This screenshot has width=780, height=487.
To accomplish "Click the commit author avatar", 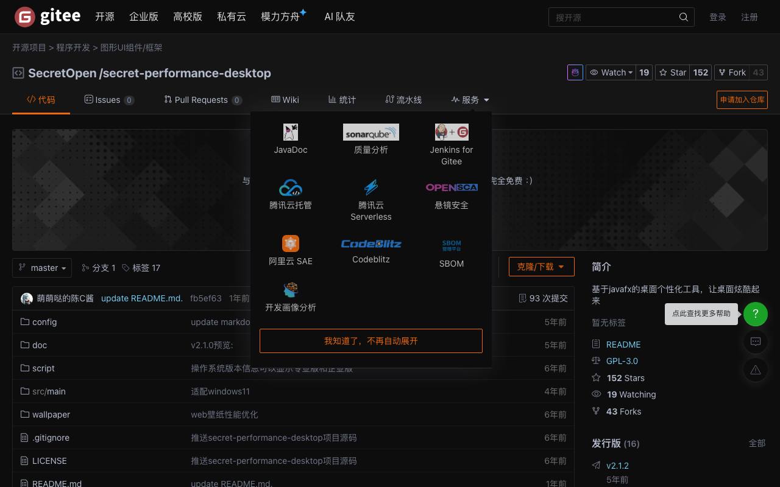I will (27, 298).
